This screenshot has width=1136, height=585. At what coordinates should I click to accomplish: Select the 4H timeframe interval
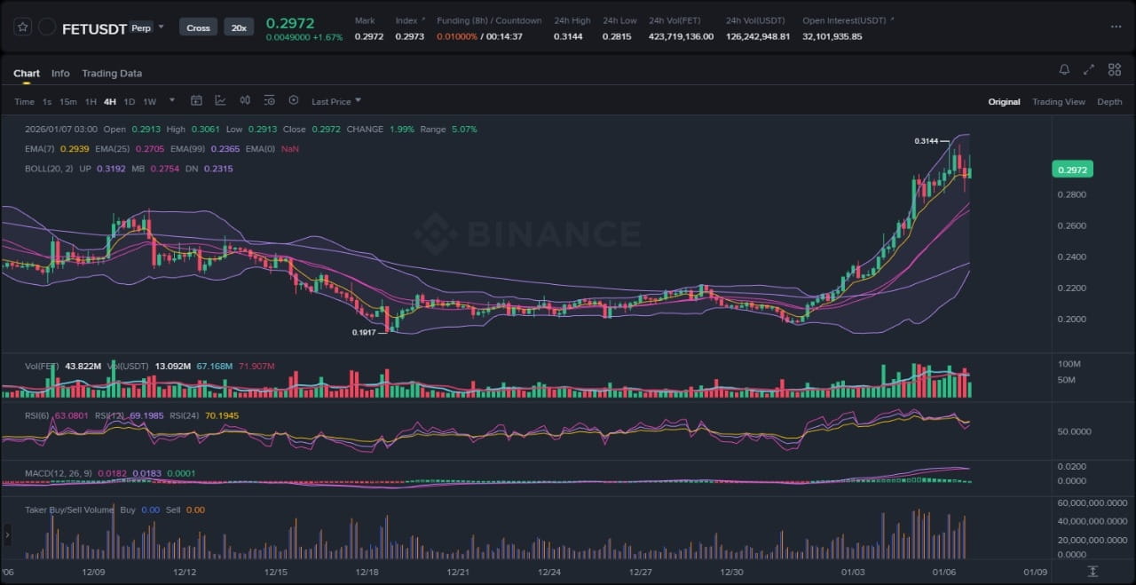point(110,102)
